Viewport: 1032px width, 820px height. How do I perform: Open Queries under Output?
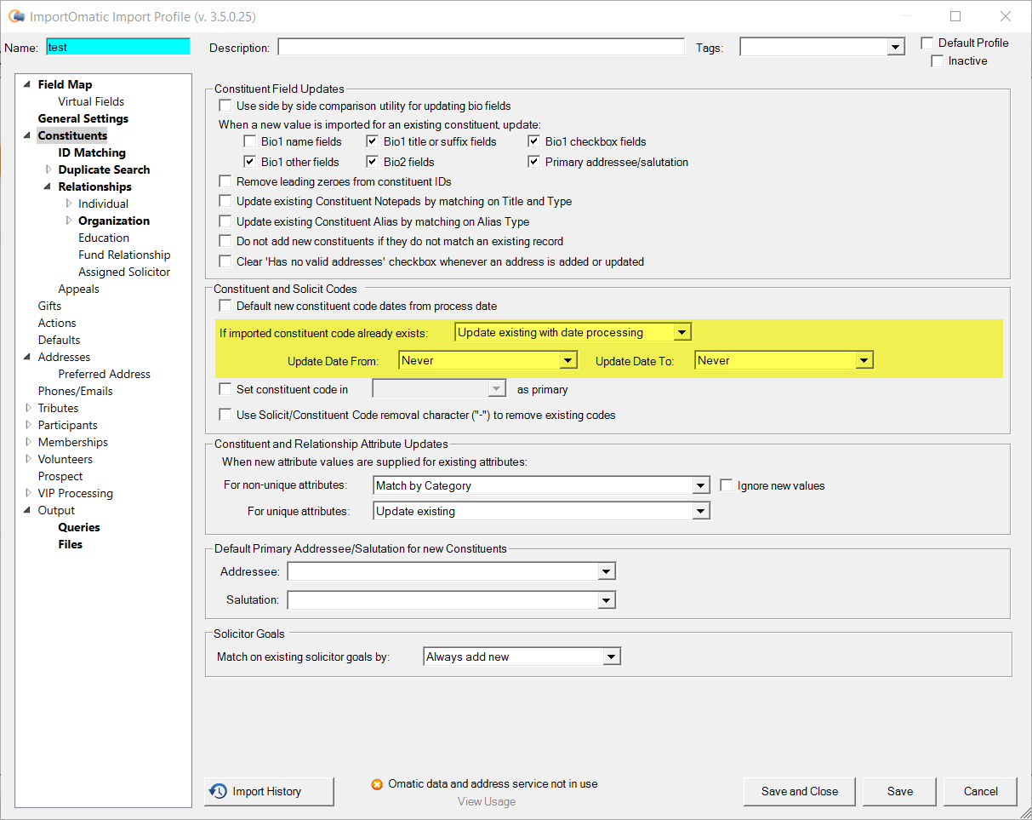coord(79,527)
